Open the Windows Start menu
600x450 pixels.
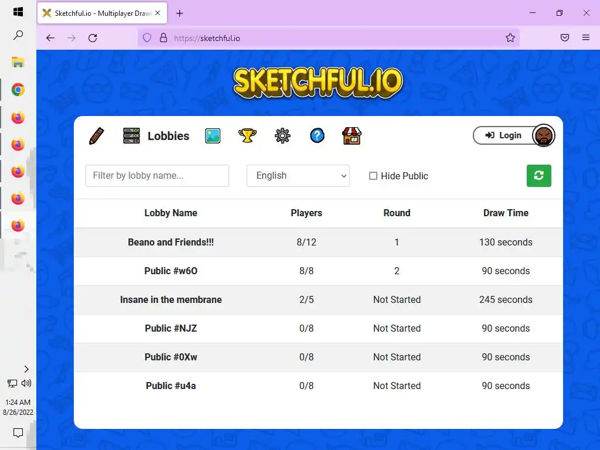tap(18, 12)
